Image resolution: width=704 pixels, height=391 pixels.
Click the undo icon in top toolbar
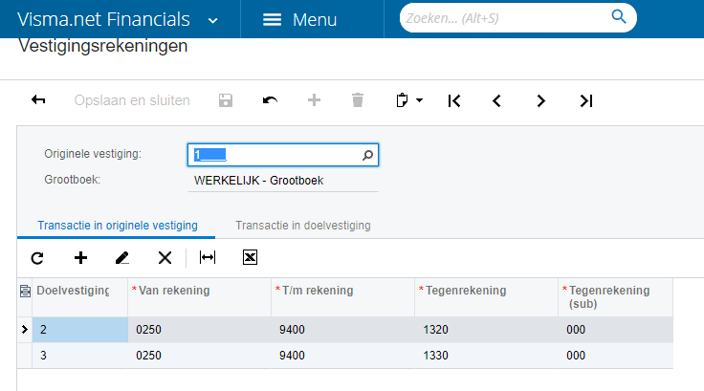[x=271, y=100]
